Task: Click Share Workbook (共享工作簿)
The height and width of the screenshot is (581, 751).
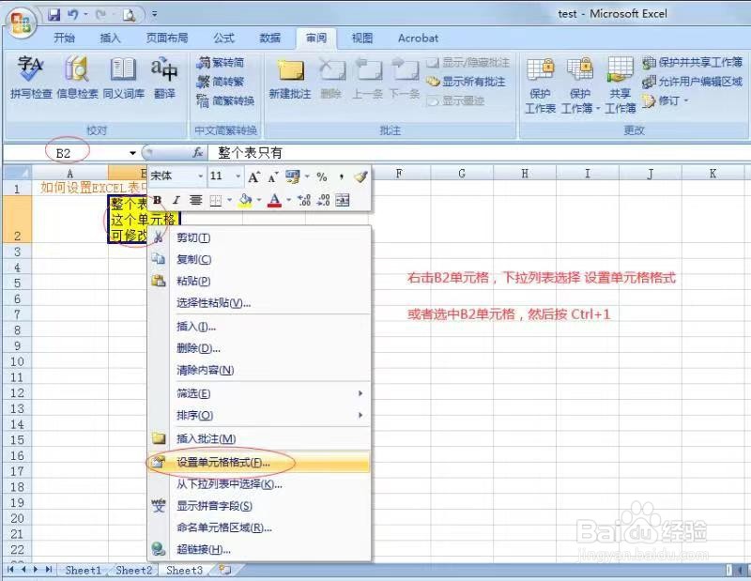Action: click(620, 85)
